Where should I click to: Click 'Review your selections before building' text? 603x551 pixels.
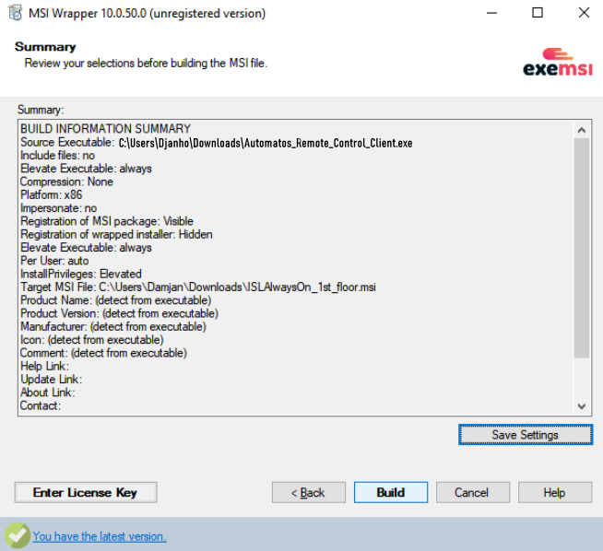tap(146, 63)
